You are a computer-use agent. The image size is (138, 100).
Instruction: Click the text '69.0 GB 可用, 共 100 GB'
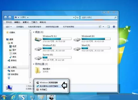pos(54,51)
